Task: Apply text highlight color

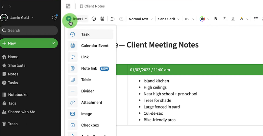Action: 242,19
